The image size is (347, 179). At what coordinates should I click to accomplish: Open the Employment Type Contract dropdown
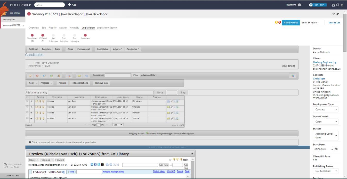[x=326, y=109]
